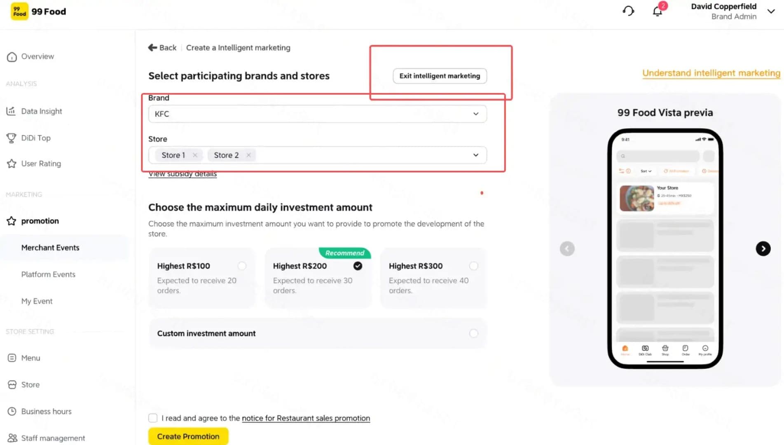Go back using the arrow icon
784x445 pixels.
pyautogui.click(x=152, y=47)
